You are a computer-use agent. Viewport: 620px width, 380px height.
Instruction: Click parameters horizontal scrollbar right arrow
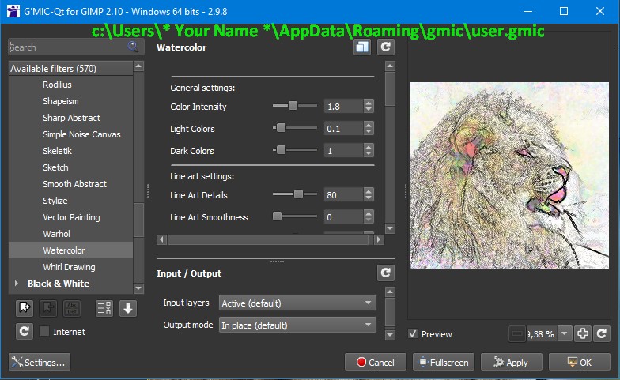[379, 239]
